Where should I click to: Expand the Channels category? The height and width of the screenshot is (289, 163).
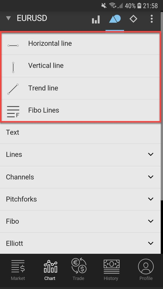tap(80, 177)
